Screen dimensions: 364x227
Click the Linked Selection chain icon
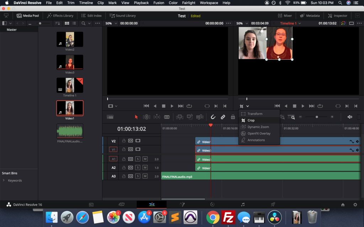pos(223,117)
